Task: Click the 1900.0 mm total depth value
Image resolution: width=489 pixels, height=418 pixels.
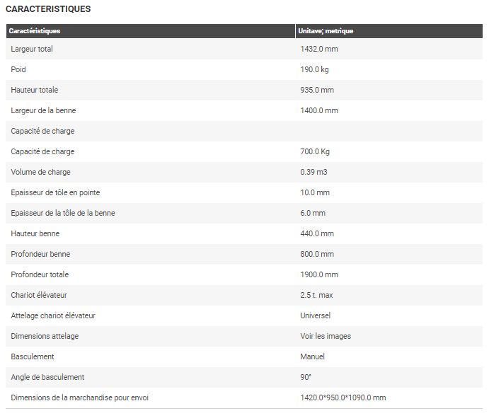Action: (x=319, y=274)
